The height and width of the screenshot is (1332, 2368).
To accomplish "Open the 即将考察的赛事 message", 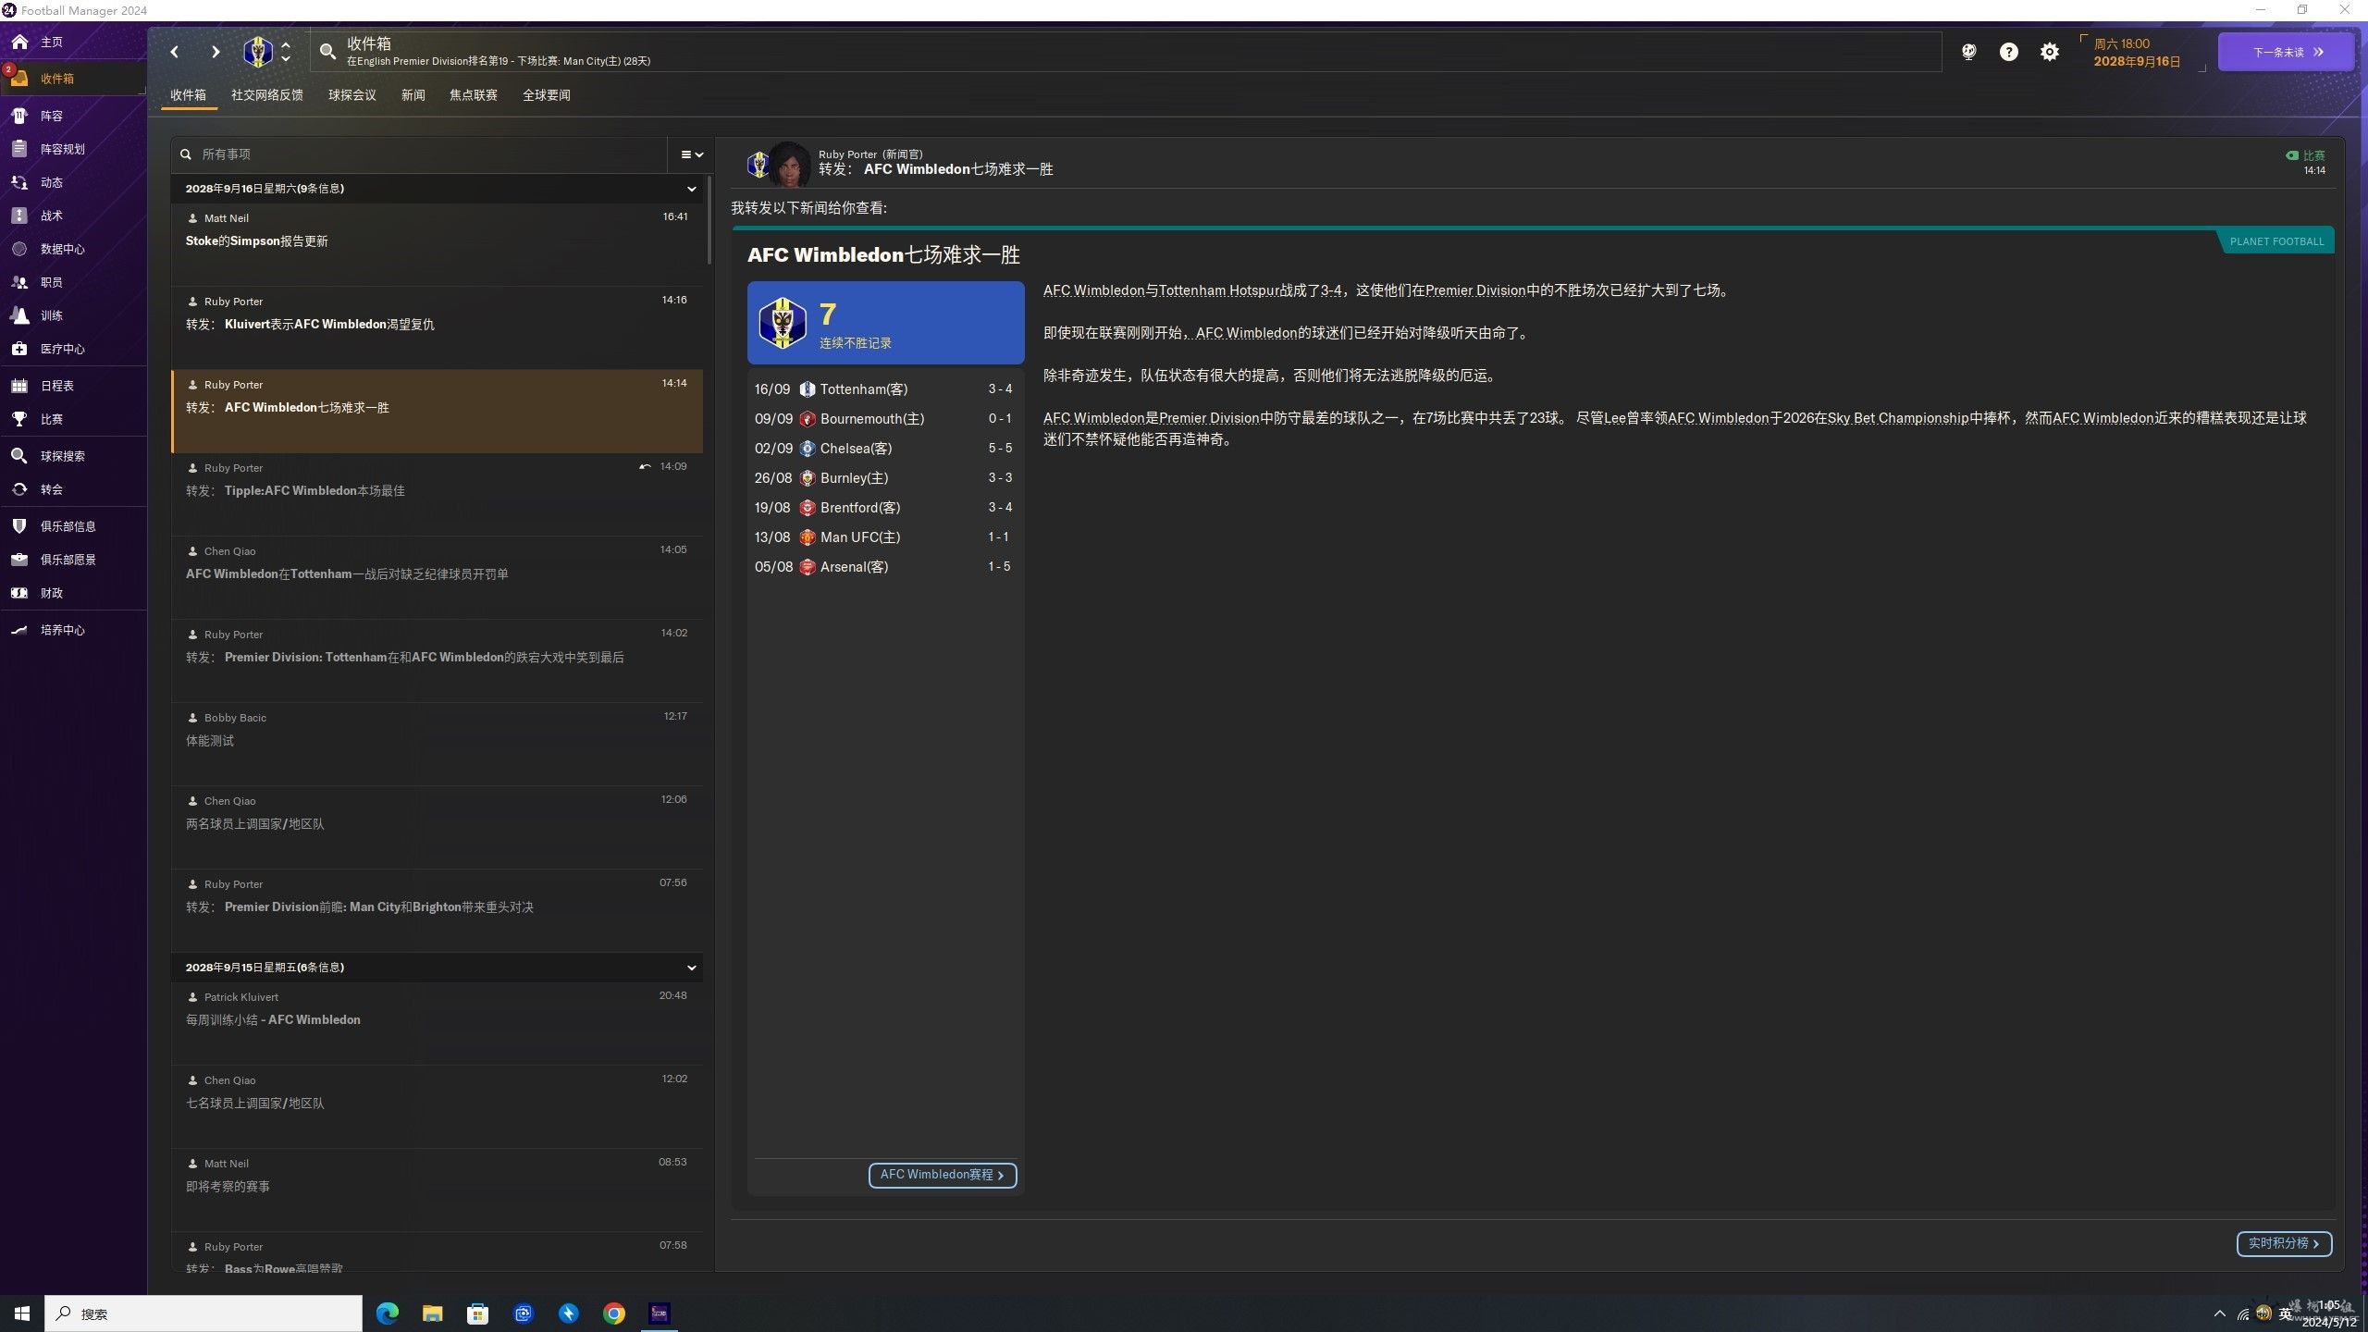I will 437,1190.
